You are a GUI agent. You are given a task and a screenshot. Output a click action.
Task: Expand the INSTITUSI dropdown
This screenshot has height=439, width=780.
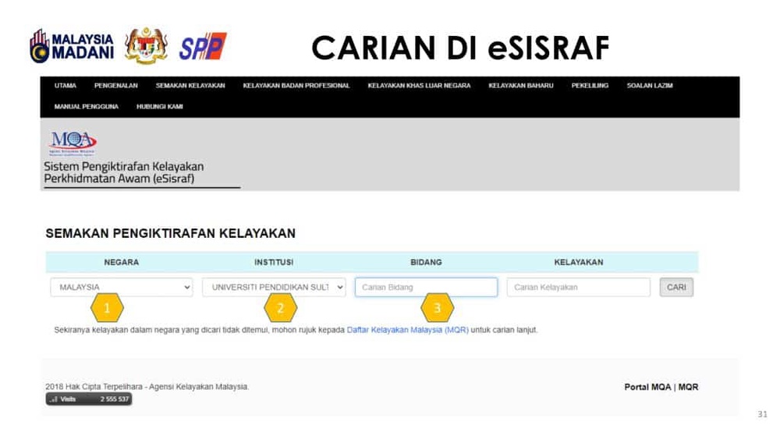[x=274, y=288]
